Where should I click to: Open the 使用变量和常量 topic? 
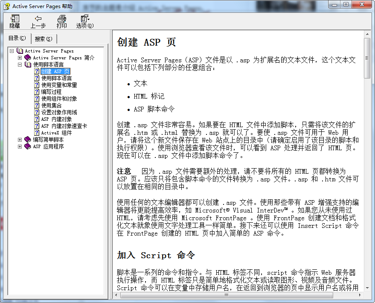click(59, 85)
